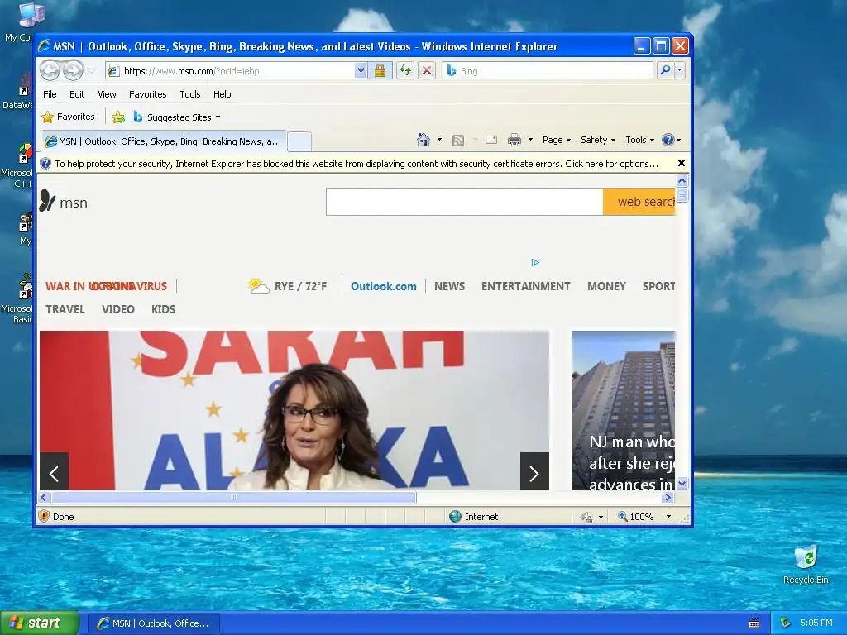Click the Favorites star button
Viewport: 847px width, 635px height.
pos(68,117)
